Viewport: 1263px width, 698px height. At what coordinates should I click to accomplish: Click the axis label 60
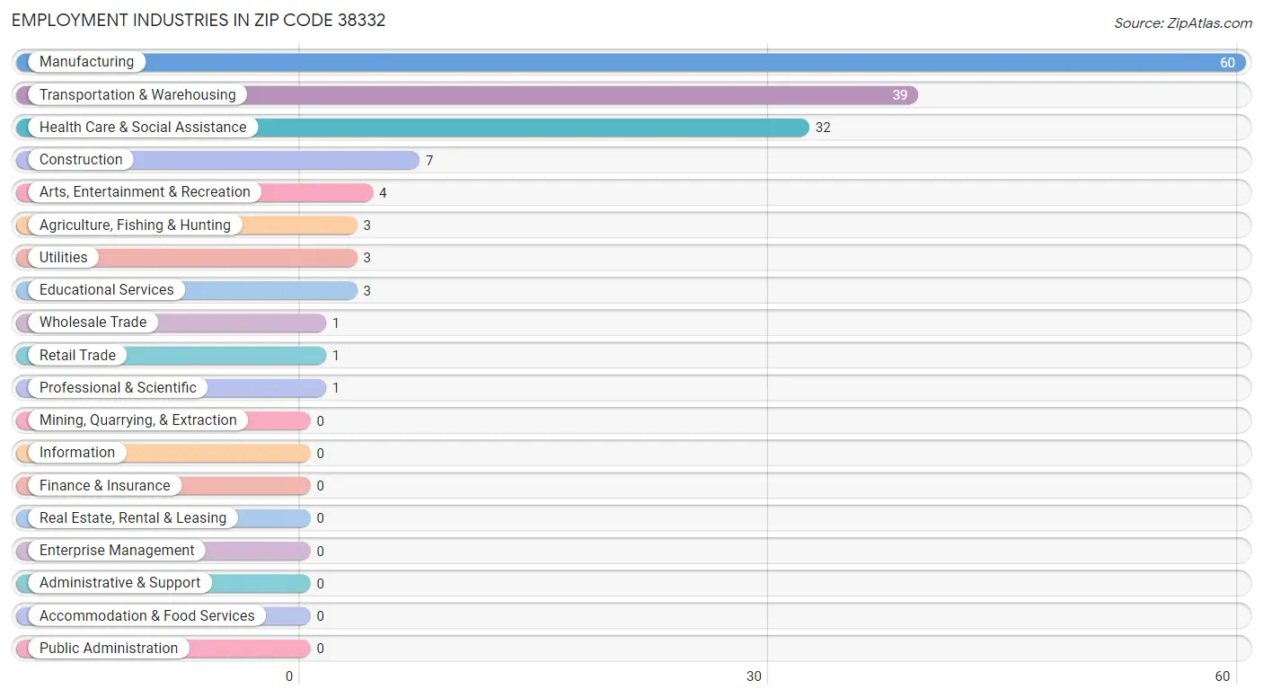click(x=1222, y=676)
